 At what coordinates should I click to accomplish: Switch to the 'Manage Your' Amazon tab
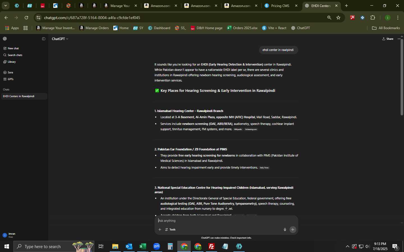tap(121, 6)
